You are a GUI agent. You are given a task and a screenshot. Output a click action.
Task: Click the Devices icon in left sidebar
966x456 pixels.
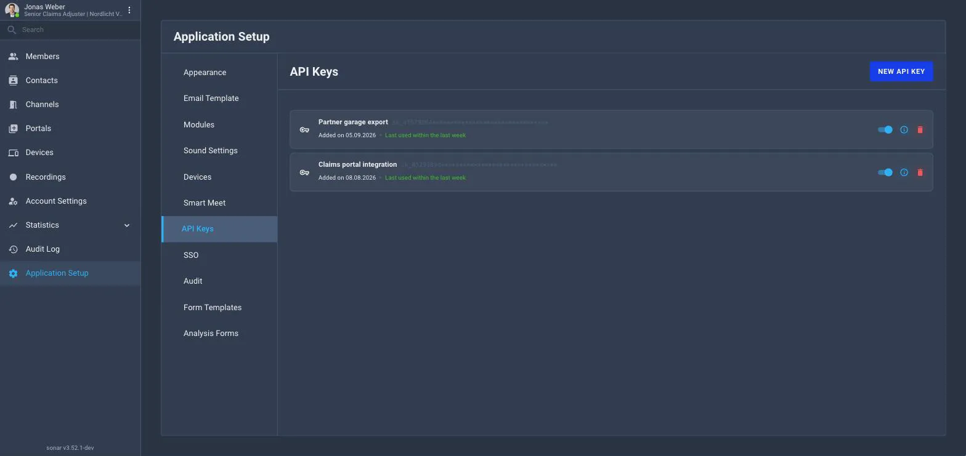tap(13, 153)
